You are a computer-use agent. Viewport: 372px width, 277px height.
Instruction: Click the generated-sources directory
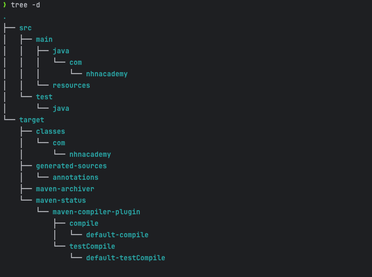coord(71,166)
